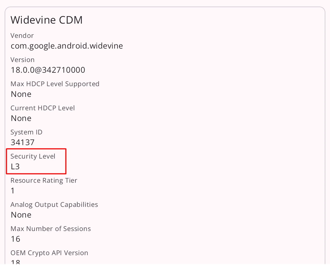Select the version number 18.0.0@342710000
The height and width of the screenshot is (265, 330).
click(x=48, y=70)
